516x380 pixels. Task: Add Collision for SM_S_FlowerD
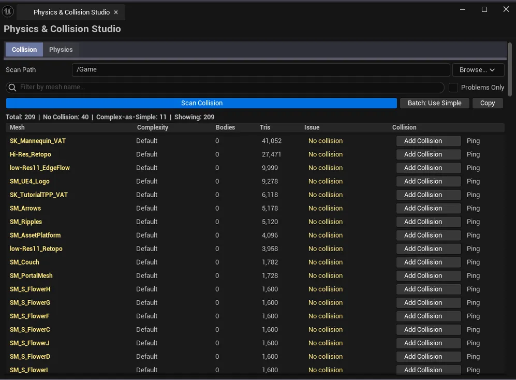point(429,357)
